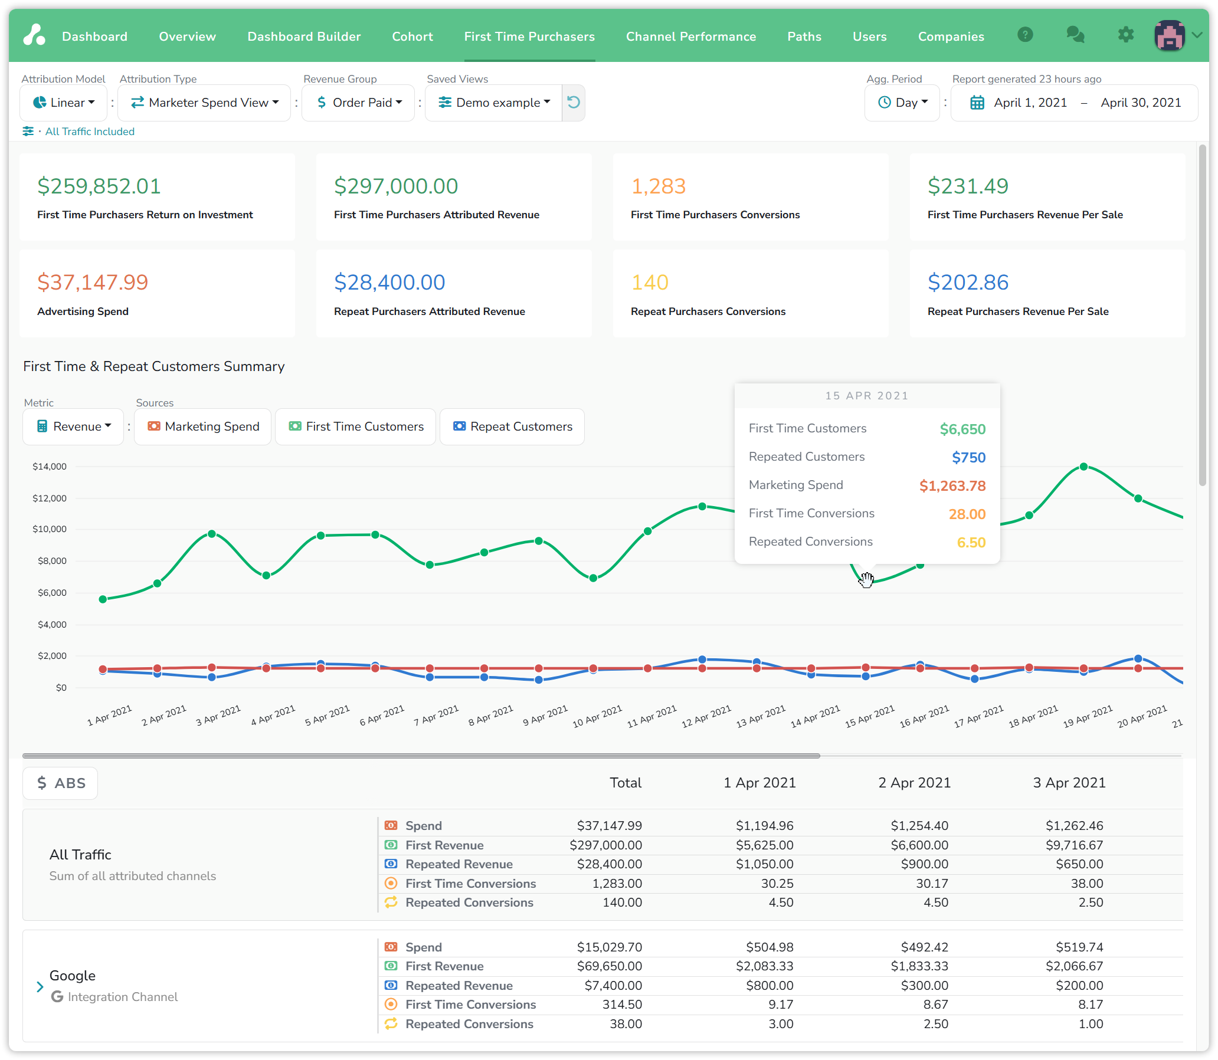Click the traffic filter sliders icon

(x=28, y=132)
